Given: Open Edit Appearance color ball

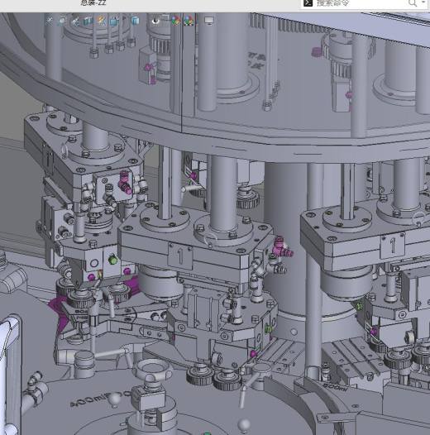Looking at the screenshot, I should 175,21.
